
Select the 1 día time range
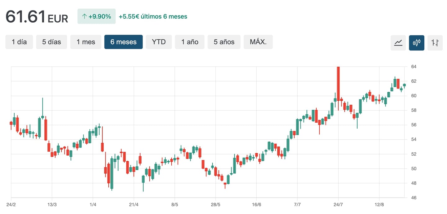tap(19, 42)
